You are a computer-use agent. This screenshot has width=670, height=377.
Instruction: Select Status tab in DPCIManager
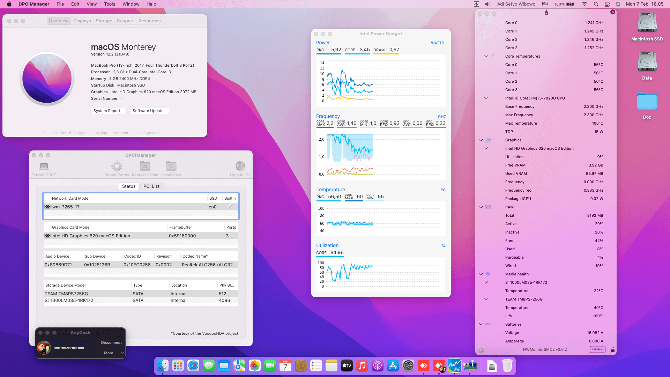point(129,186)
